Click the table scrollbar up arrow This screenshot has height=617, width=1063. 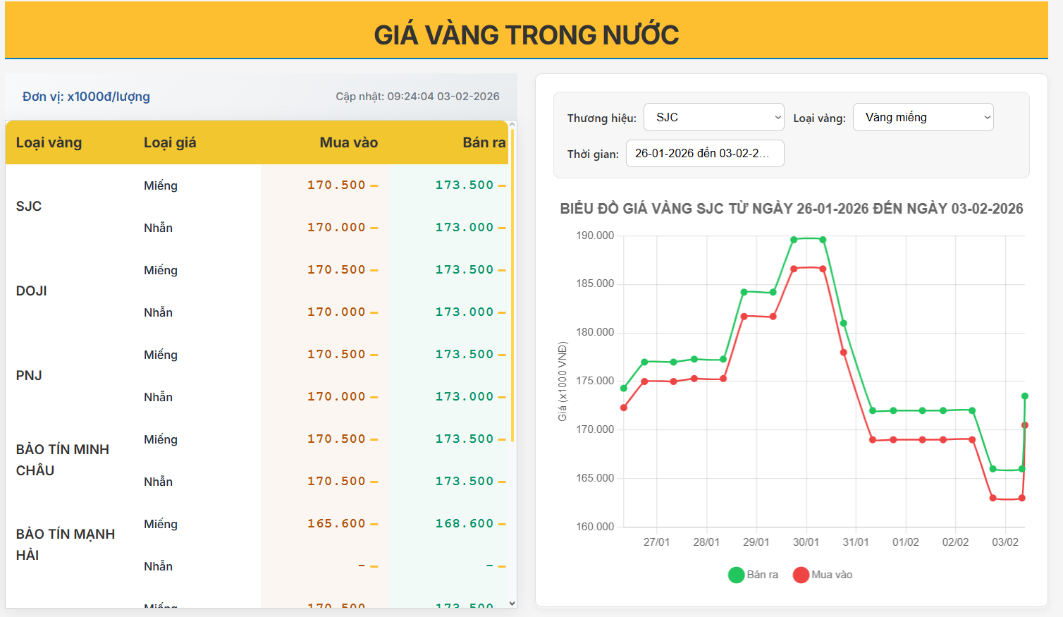click(x=512, y=125)
